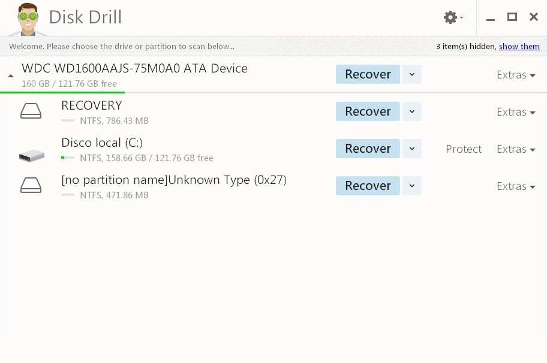Screen dimensions: 547x363
Task: Open Extras menu for Unknown Type (0x27)
Action: (x=516, y=186)
